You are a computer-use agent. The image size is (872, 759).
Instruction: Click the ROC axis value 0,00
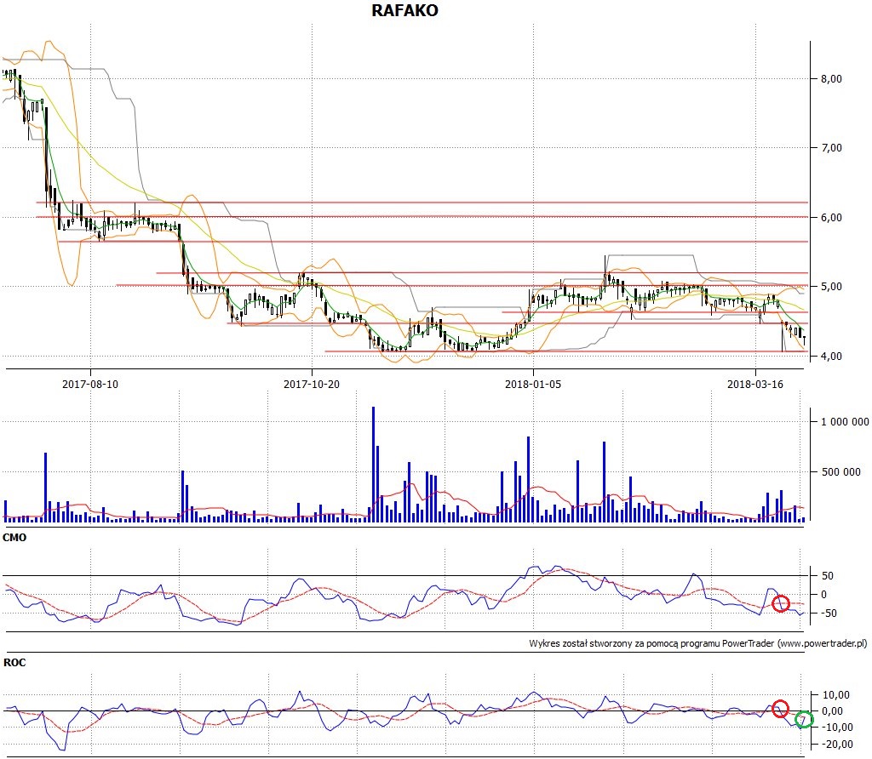point(833,711)
